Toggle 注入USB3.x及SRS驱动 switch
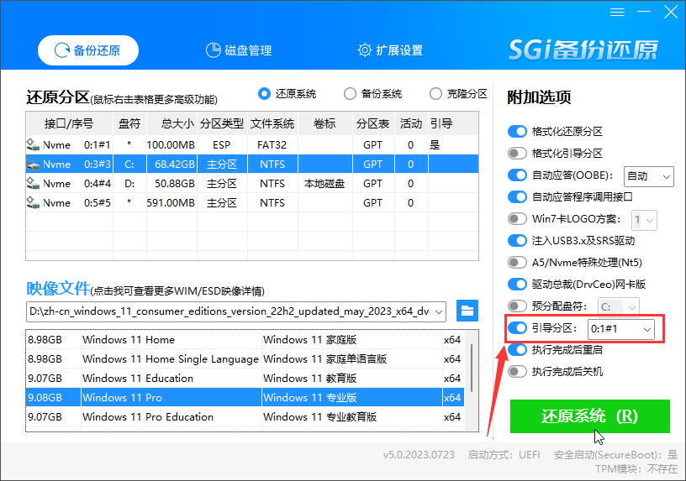Image resolution: width=686 pixels, height=481 pixels. [517, 241]
